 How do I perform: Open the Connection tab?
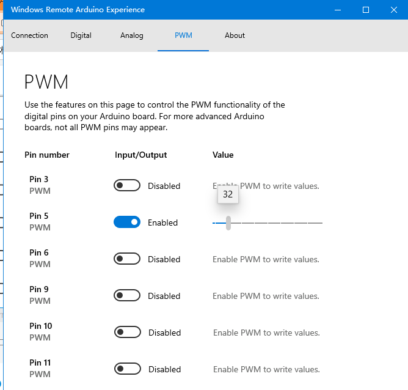tap(29, 35)
